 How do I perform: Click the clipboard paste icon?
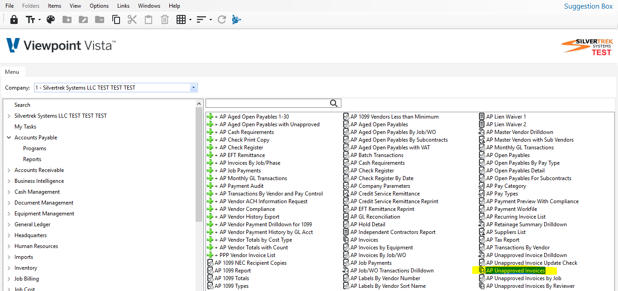tap(148, 19)
